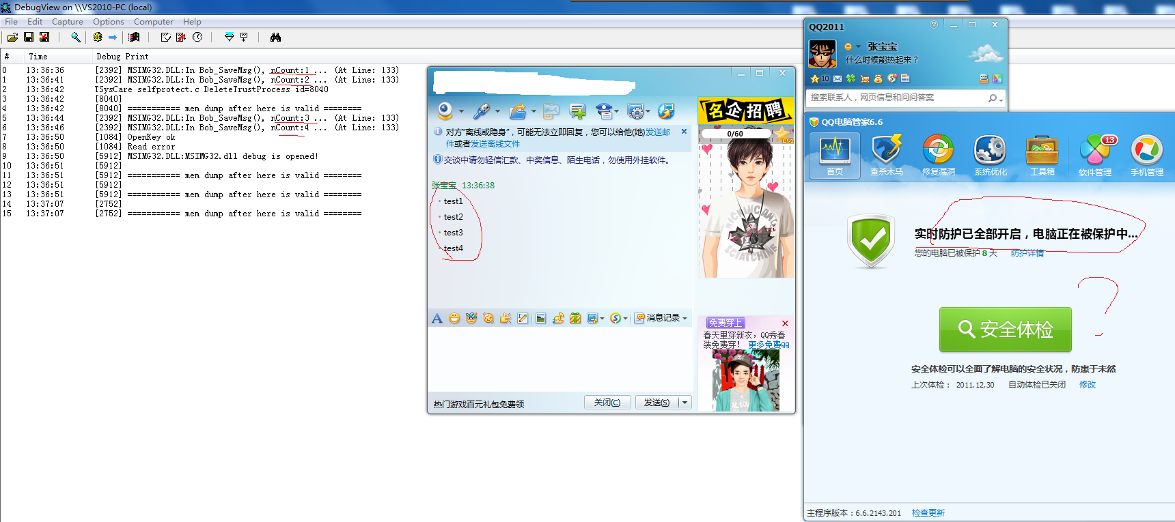Click the 名企招聘 banner in chat window

tap(745, 111)
